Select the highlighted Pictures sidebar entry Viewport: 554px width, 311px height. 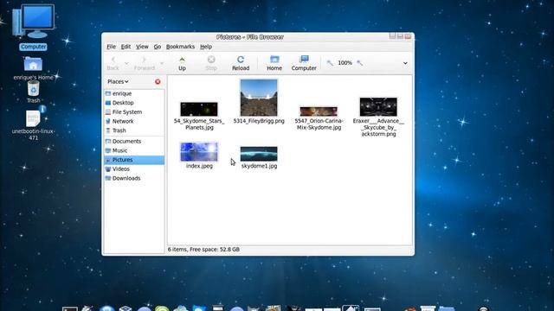pos(134,160)
